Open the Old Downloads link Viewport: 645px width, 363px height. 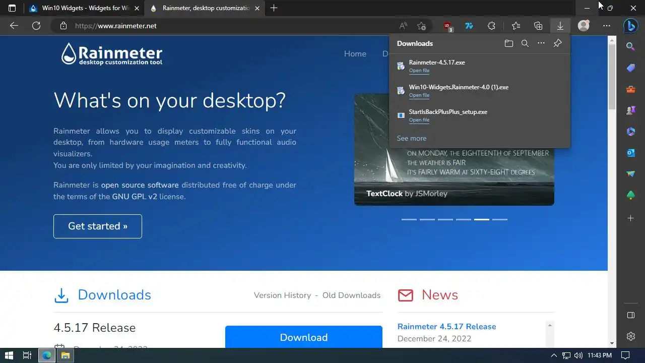tap(351, 295)
